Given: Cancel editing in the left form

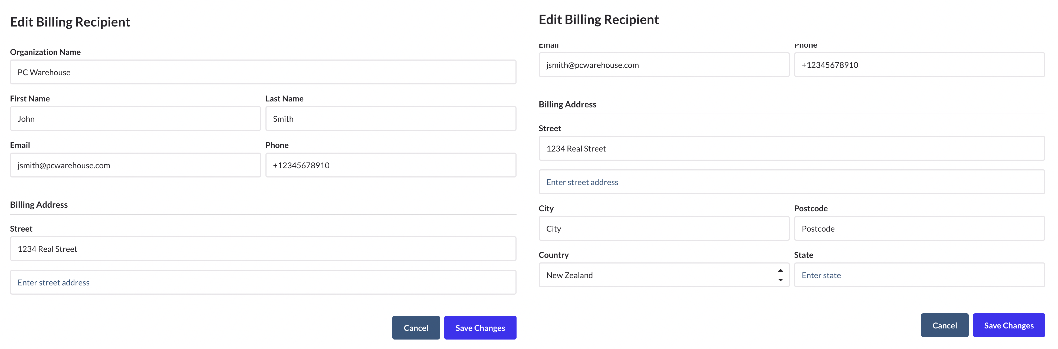Looking at the screenshot, I should pos(416,328).
